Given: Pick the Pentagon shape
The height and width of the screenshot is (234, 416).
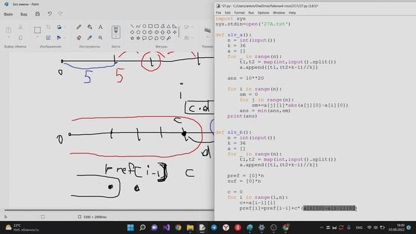Looking at the screenshot, I should 138,32.
